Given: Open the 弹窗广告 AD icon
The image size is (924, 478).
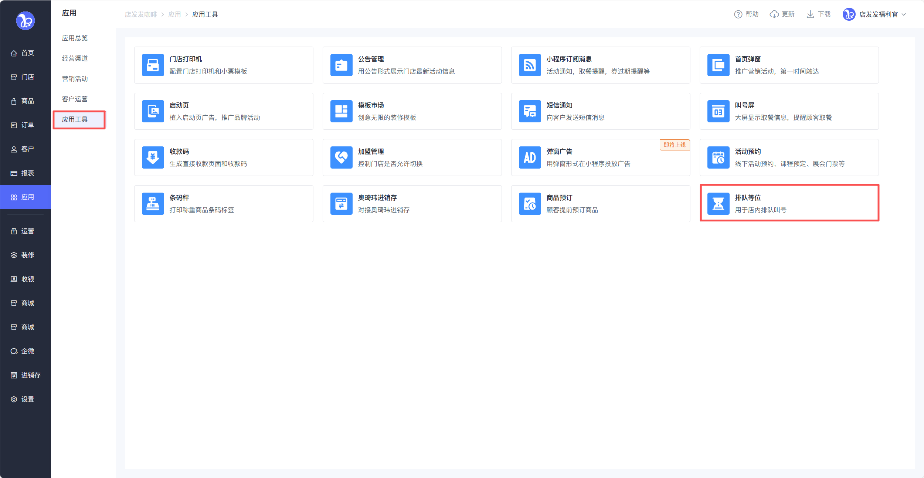Looking at the screenshot, I should [530, 157].
